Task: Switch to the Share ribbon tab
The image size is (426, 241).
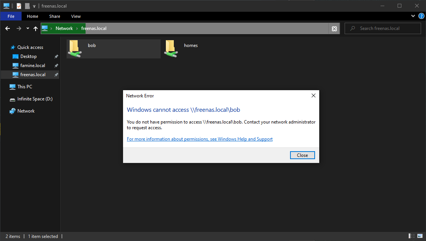Action: coord(55,16)
